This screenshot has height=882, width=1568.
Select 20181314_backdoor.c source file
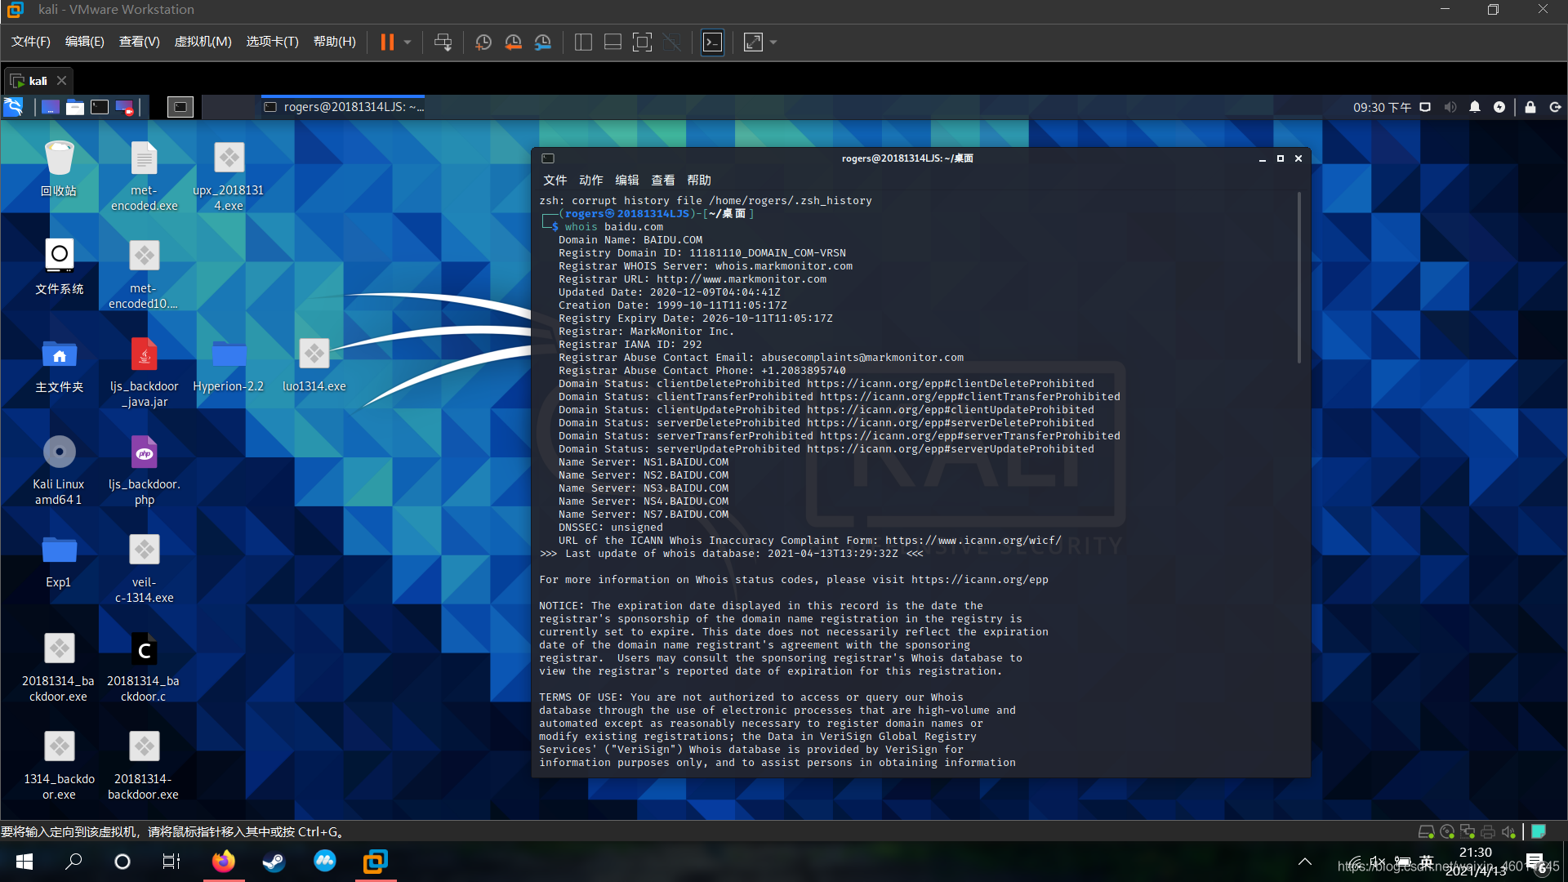click(x=144, y=666)
